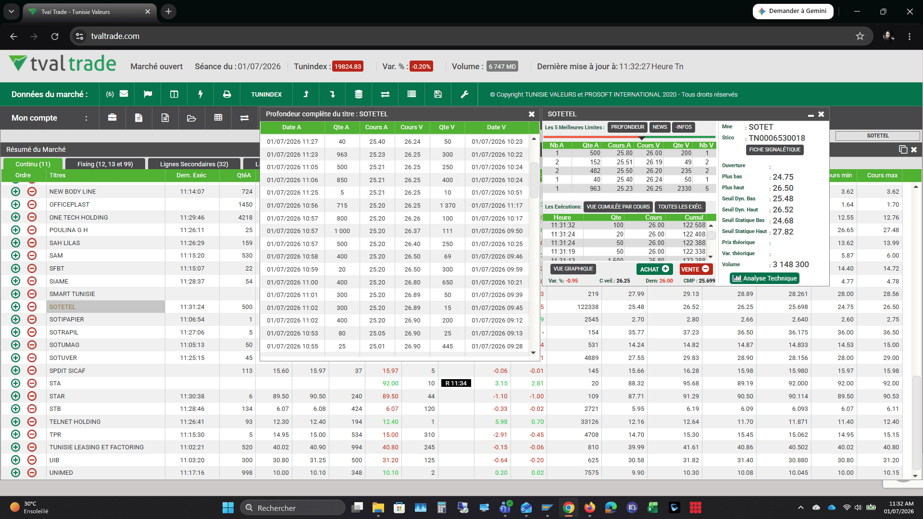Screen dimensions: 923x519
Task: Select TUNISIE LEASING ET FACTORING title
Action: pyautogui.click(x=97, y=447)
